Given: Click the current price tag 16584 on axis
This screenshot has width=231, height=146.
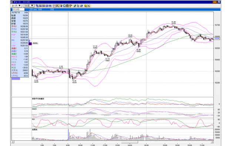Looking at the screenshot, I should pos(217,38).
